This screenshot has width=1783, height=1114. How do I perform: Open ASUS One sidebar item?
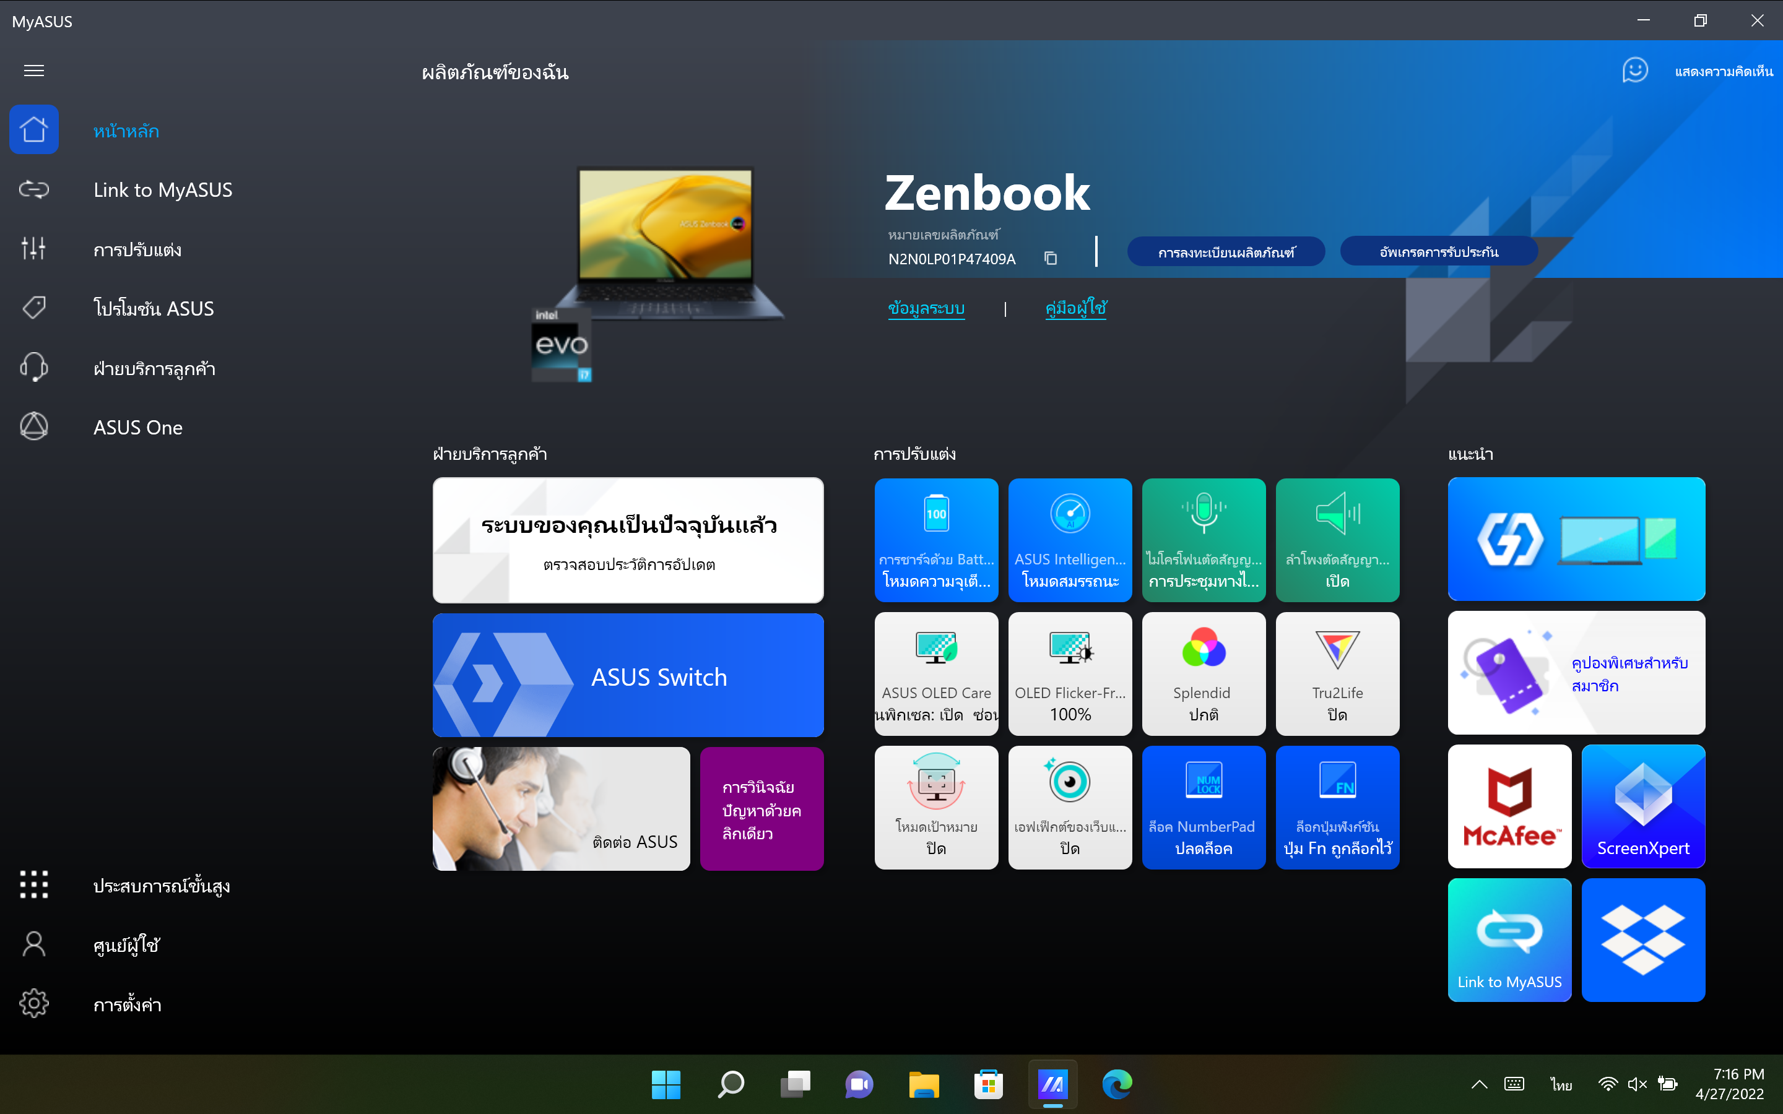coord(138,427)
